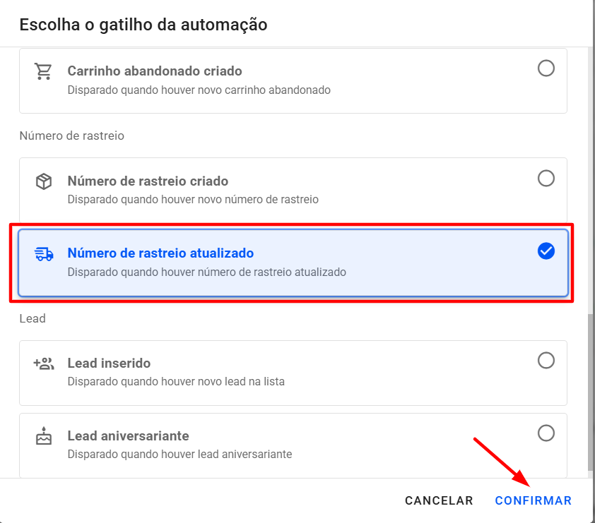
Task: Click the shopping cart icon
Action: [x=44, y=72]
